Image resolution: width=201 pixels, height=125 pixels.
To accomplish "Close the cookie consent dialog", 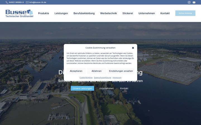I will tap(133, 48).
